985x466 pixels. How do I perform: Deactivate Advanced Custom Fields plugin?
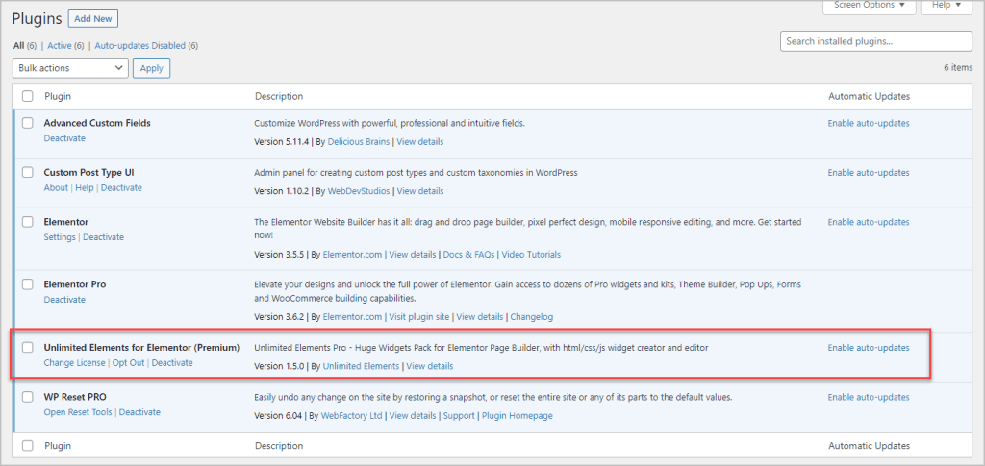pos(64,138)
